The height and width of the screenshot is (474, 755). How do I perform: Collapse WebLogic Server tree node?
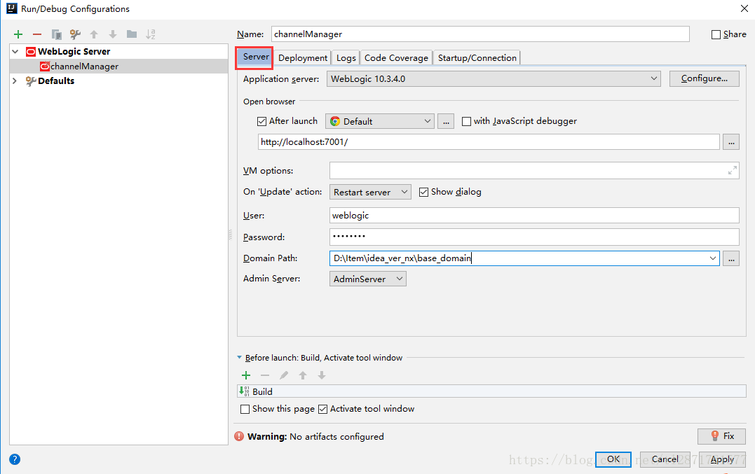[15, 51]
